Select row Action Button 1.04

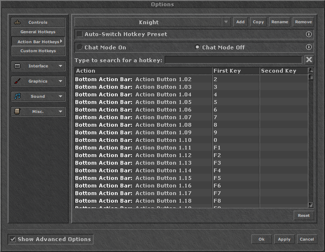pyautogui.click(x=191, y=94)
